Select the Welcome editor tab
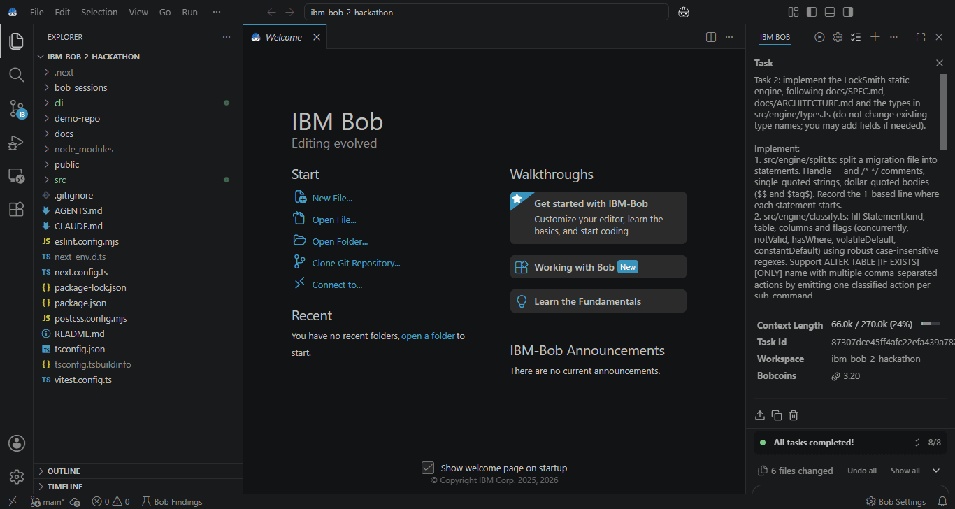The width and height of the screenshot is (955, 509). pyautogui.click(x=284, y=37)
